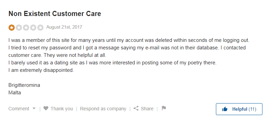Click the Share text link

tap(147, 109)
